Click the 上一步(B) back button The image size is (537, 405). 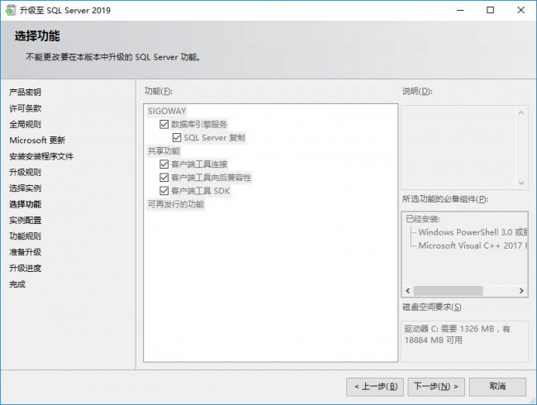pyautogui.click(x=375, y=387)
